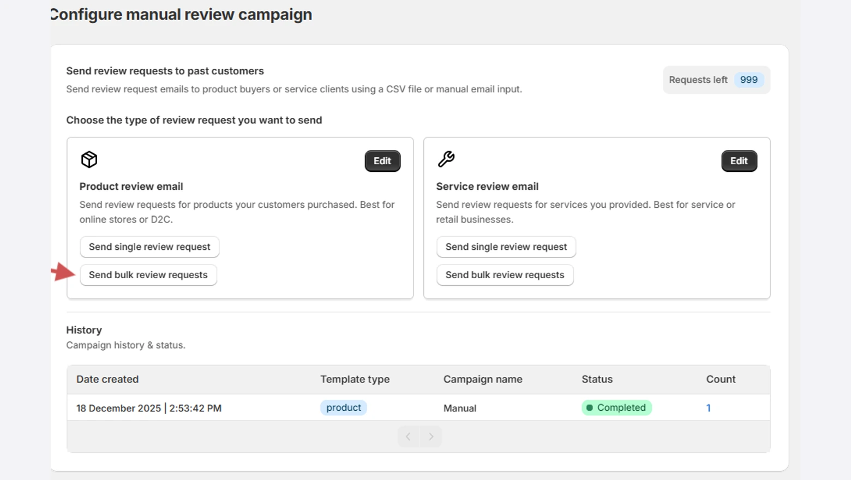851x480 pixels.
Task: Select the "Manual" campaign name cell
Action: 460,408
